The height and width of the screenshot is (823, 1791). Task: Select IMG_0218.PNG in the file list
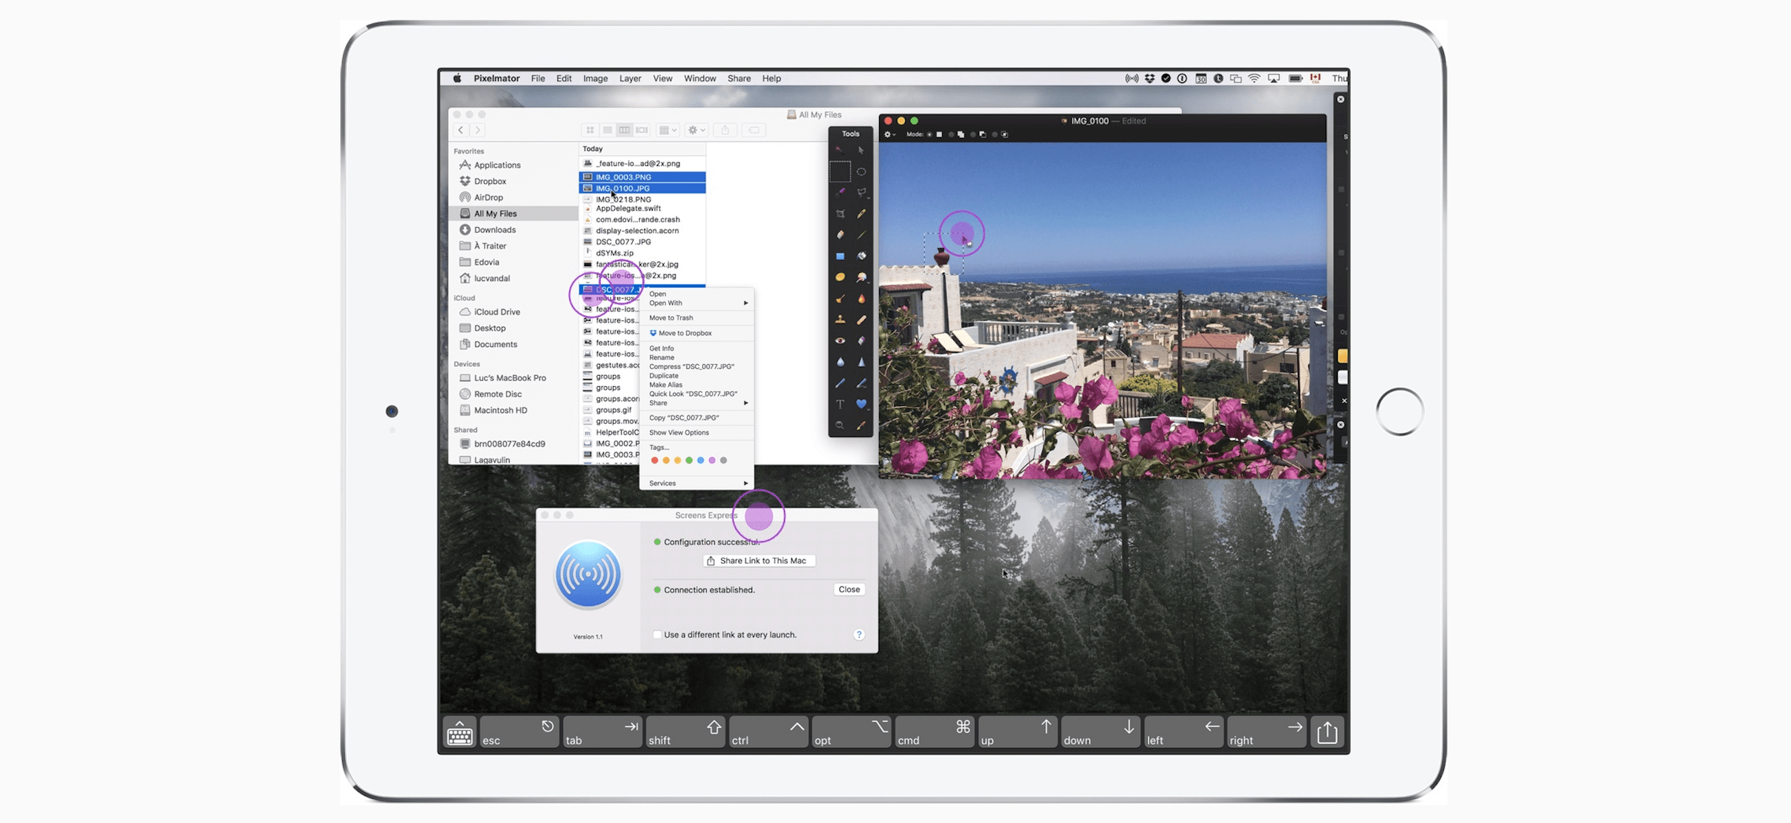pyautogui.click(x=624, y=200)
